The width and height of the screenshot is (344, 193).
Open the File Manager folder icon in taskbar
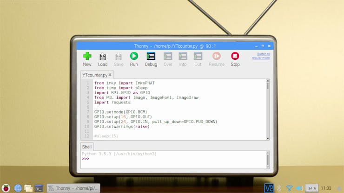28,188
